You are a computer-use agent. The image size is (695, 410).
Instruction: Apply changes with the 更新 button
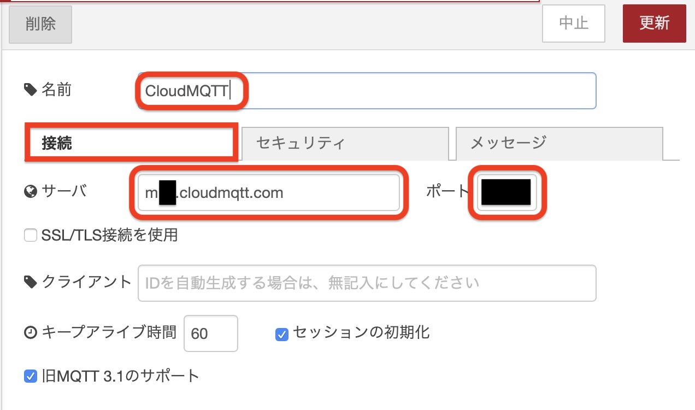[x=655, y=24]
